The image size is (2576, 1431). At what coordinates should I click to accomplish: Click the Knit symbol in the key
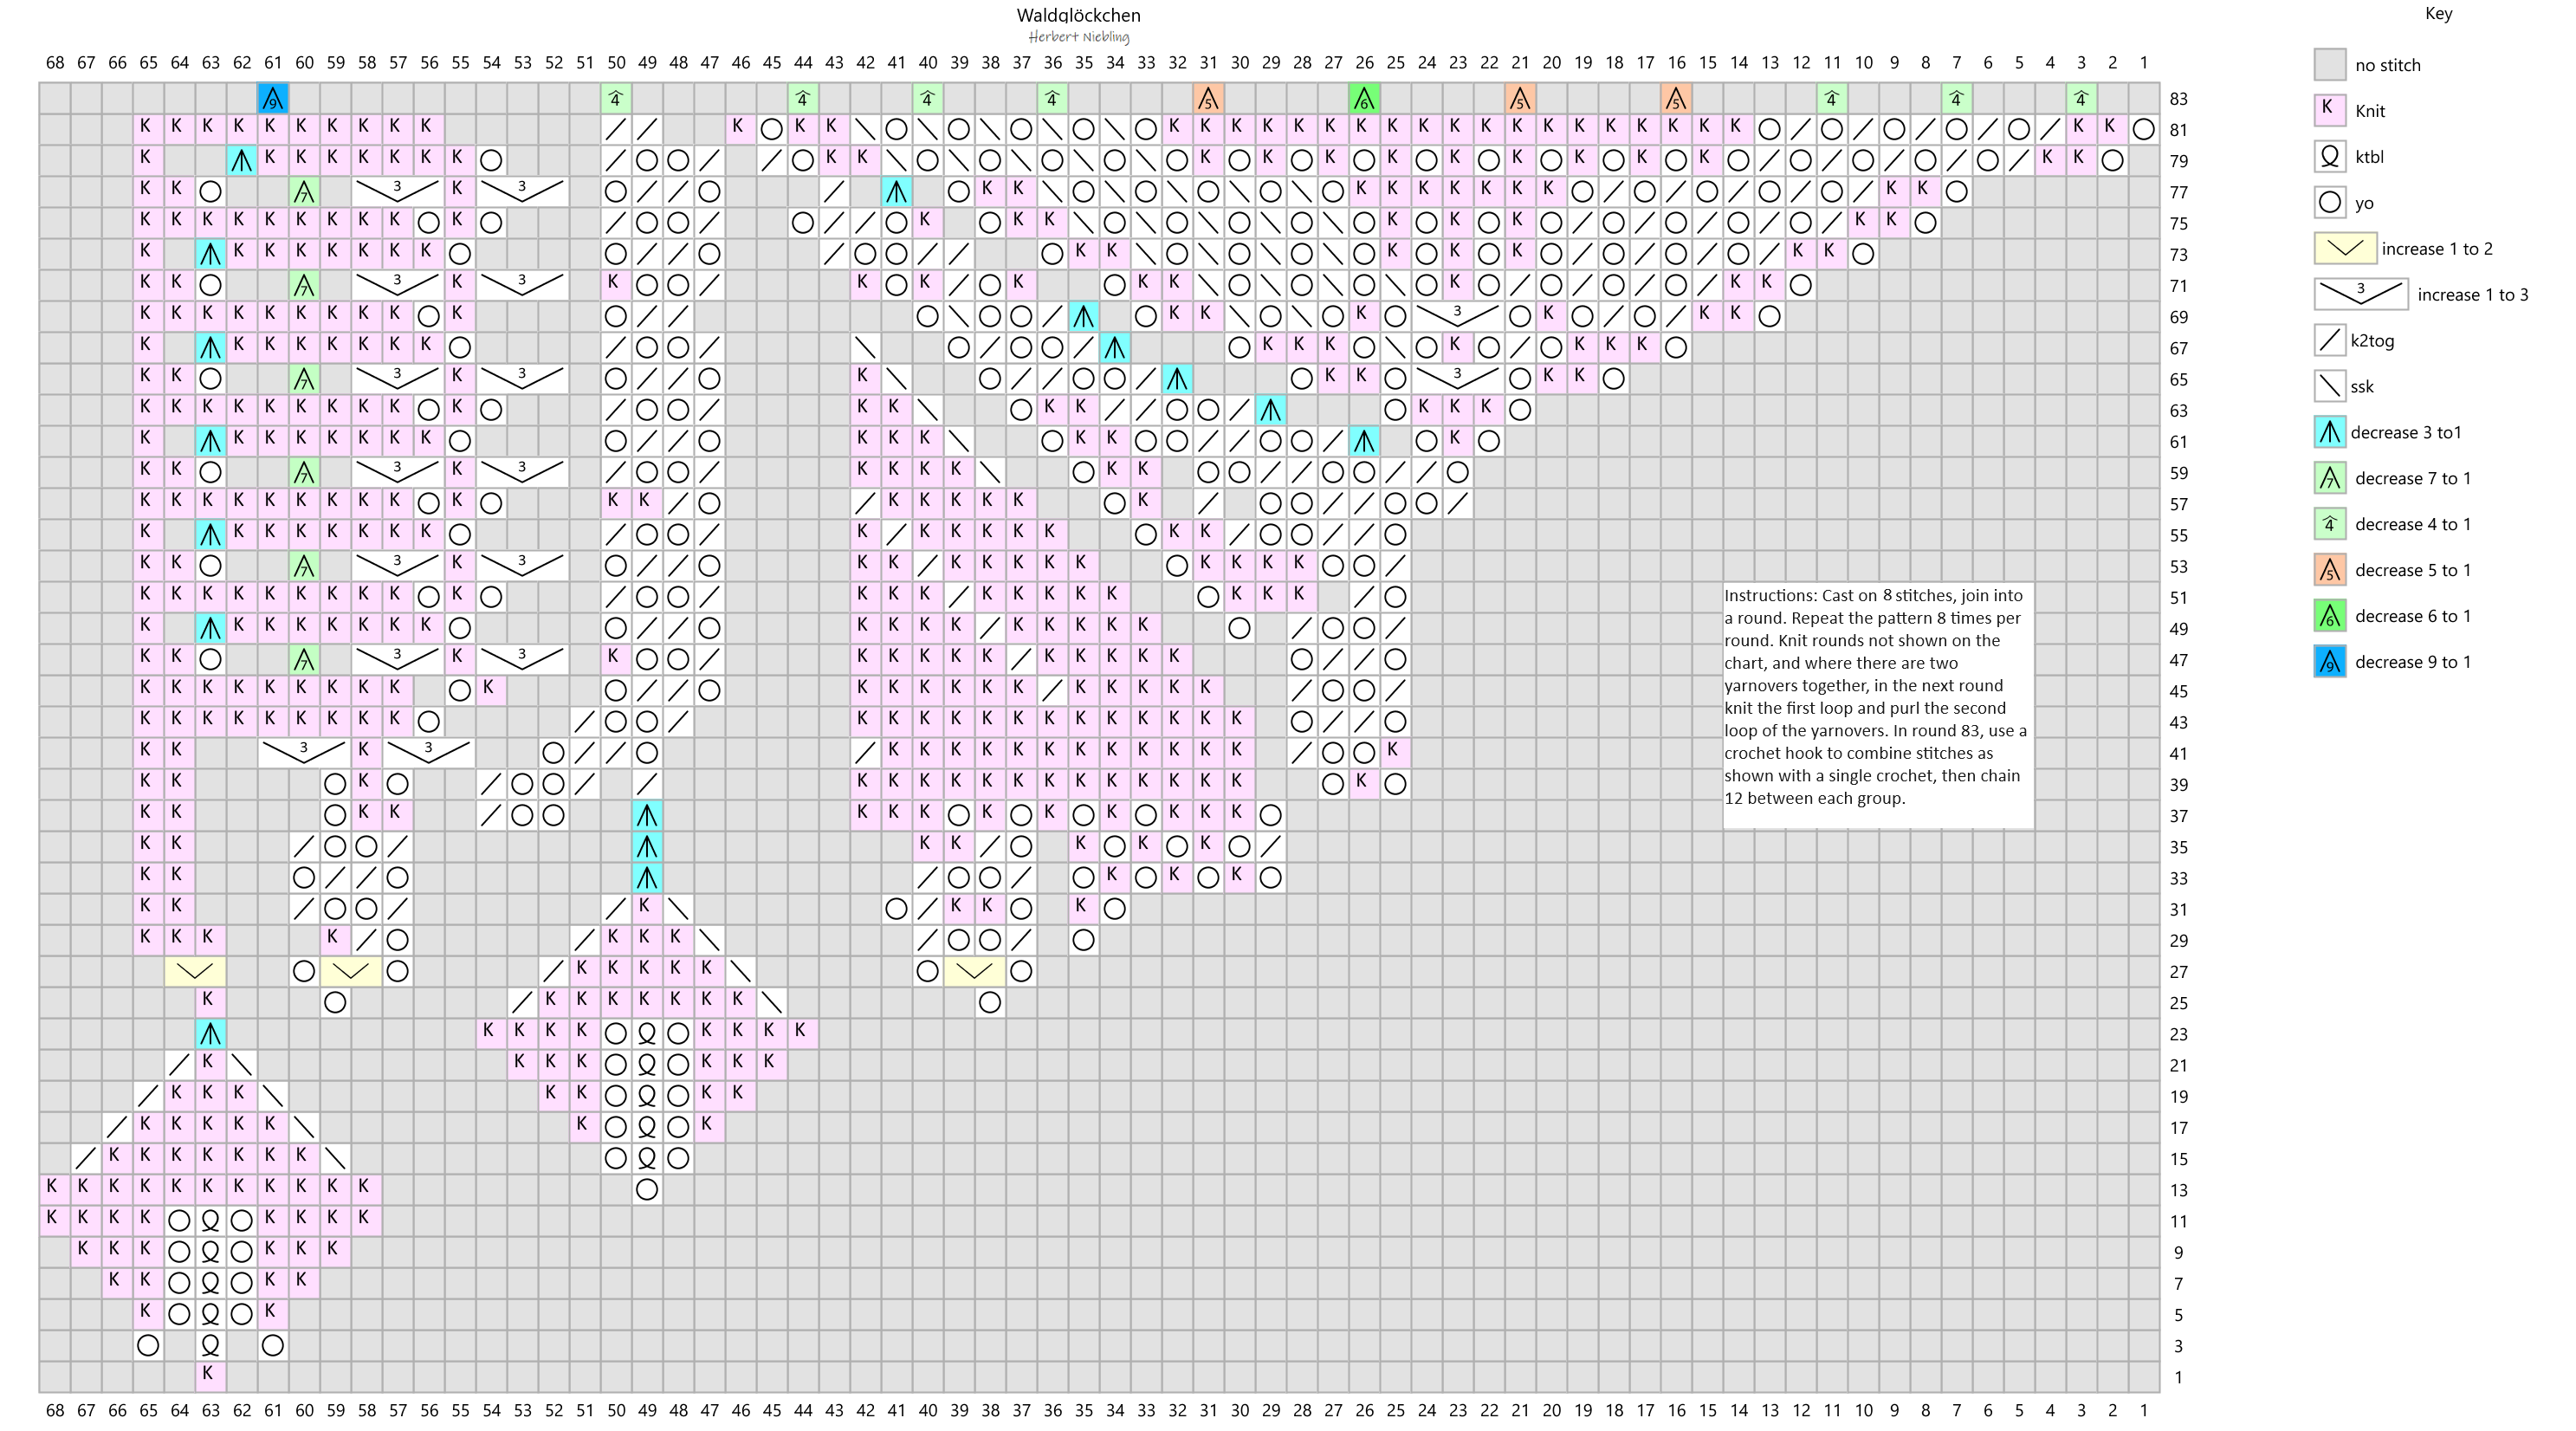tap(2329, 110)
